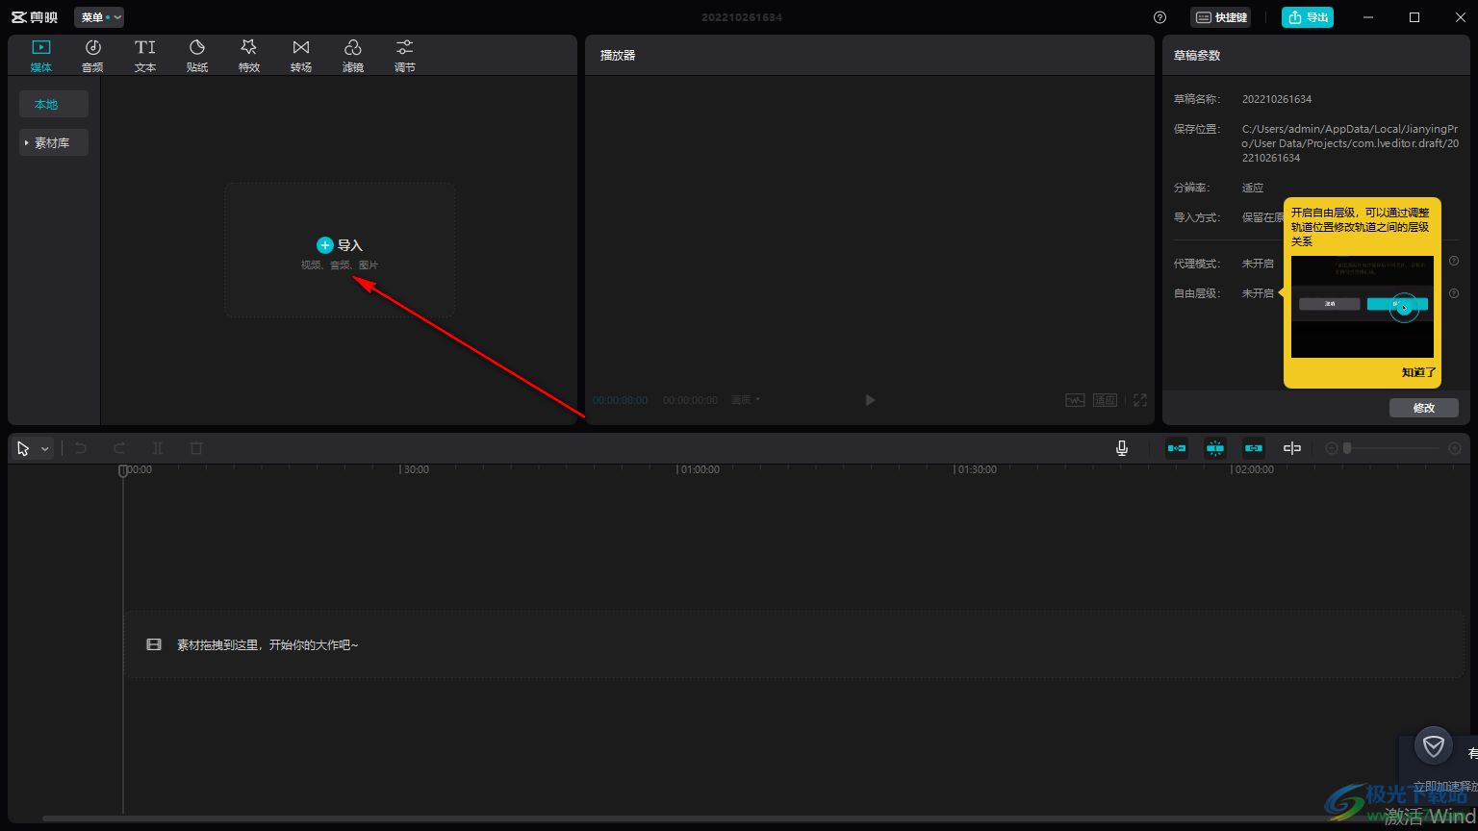Click the draft name value 202210261634

[x=1277, y=99]
